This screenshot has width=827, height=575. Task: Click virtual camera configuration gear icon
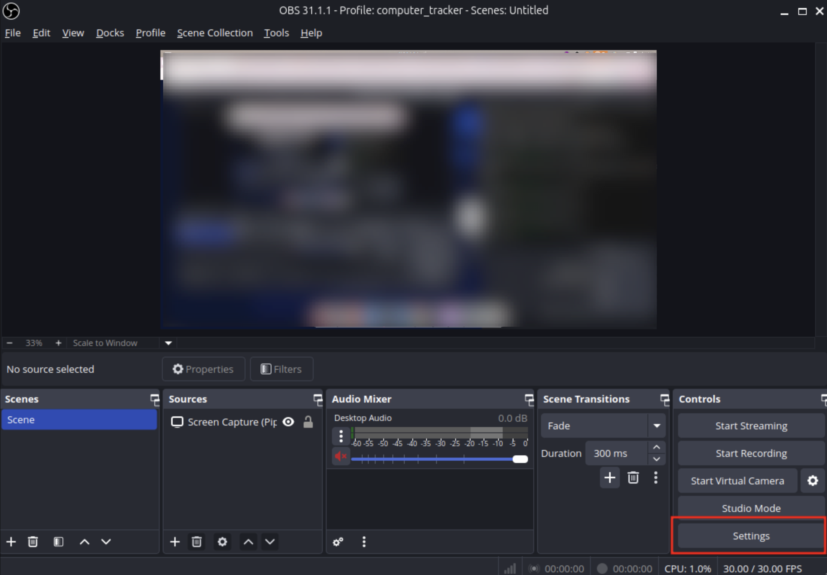point(812,481)
